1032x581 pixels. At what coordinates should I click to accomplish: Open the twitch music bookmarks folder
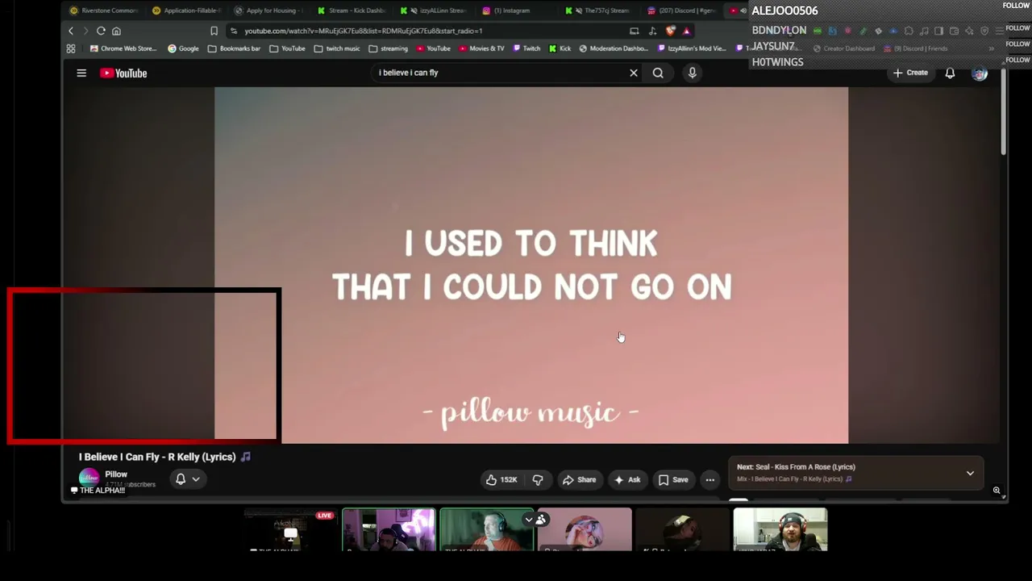pos(337,48)
